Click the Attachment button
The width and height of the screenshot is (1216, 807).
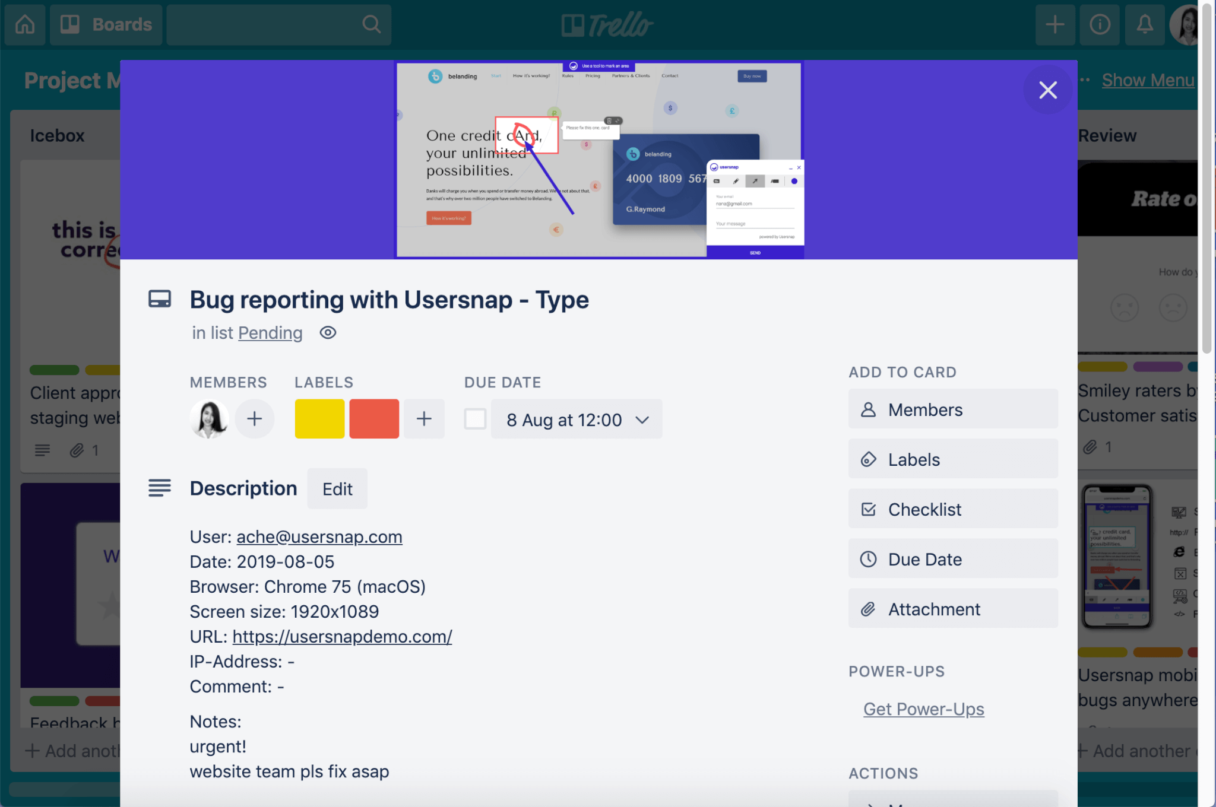click(x=953, y=609)
